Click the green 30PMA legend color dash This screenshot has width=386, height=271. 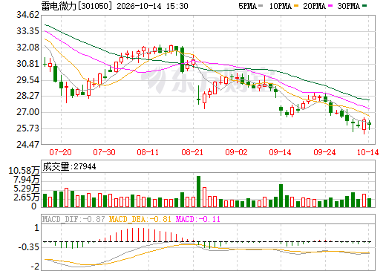pyautogui.click(x=364, y=5)
